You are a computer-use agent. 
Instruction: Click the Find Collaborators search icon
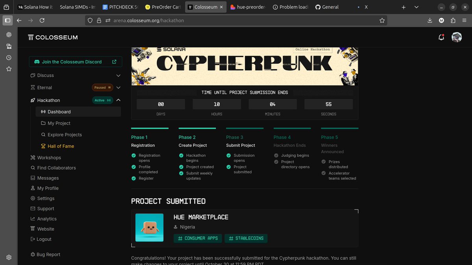point(33,168)
